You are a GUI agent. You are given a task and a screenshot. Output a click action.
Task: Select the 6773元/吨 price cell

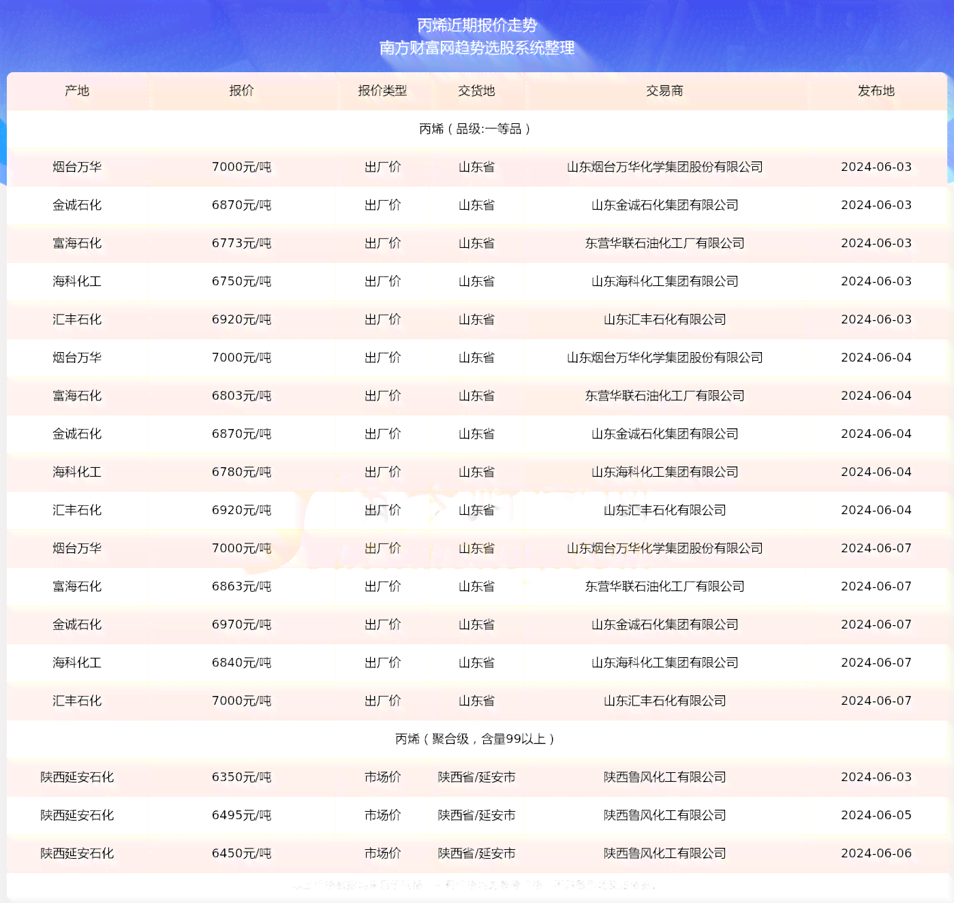(x=241, y=243)
